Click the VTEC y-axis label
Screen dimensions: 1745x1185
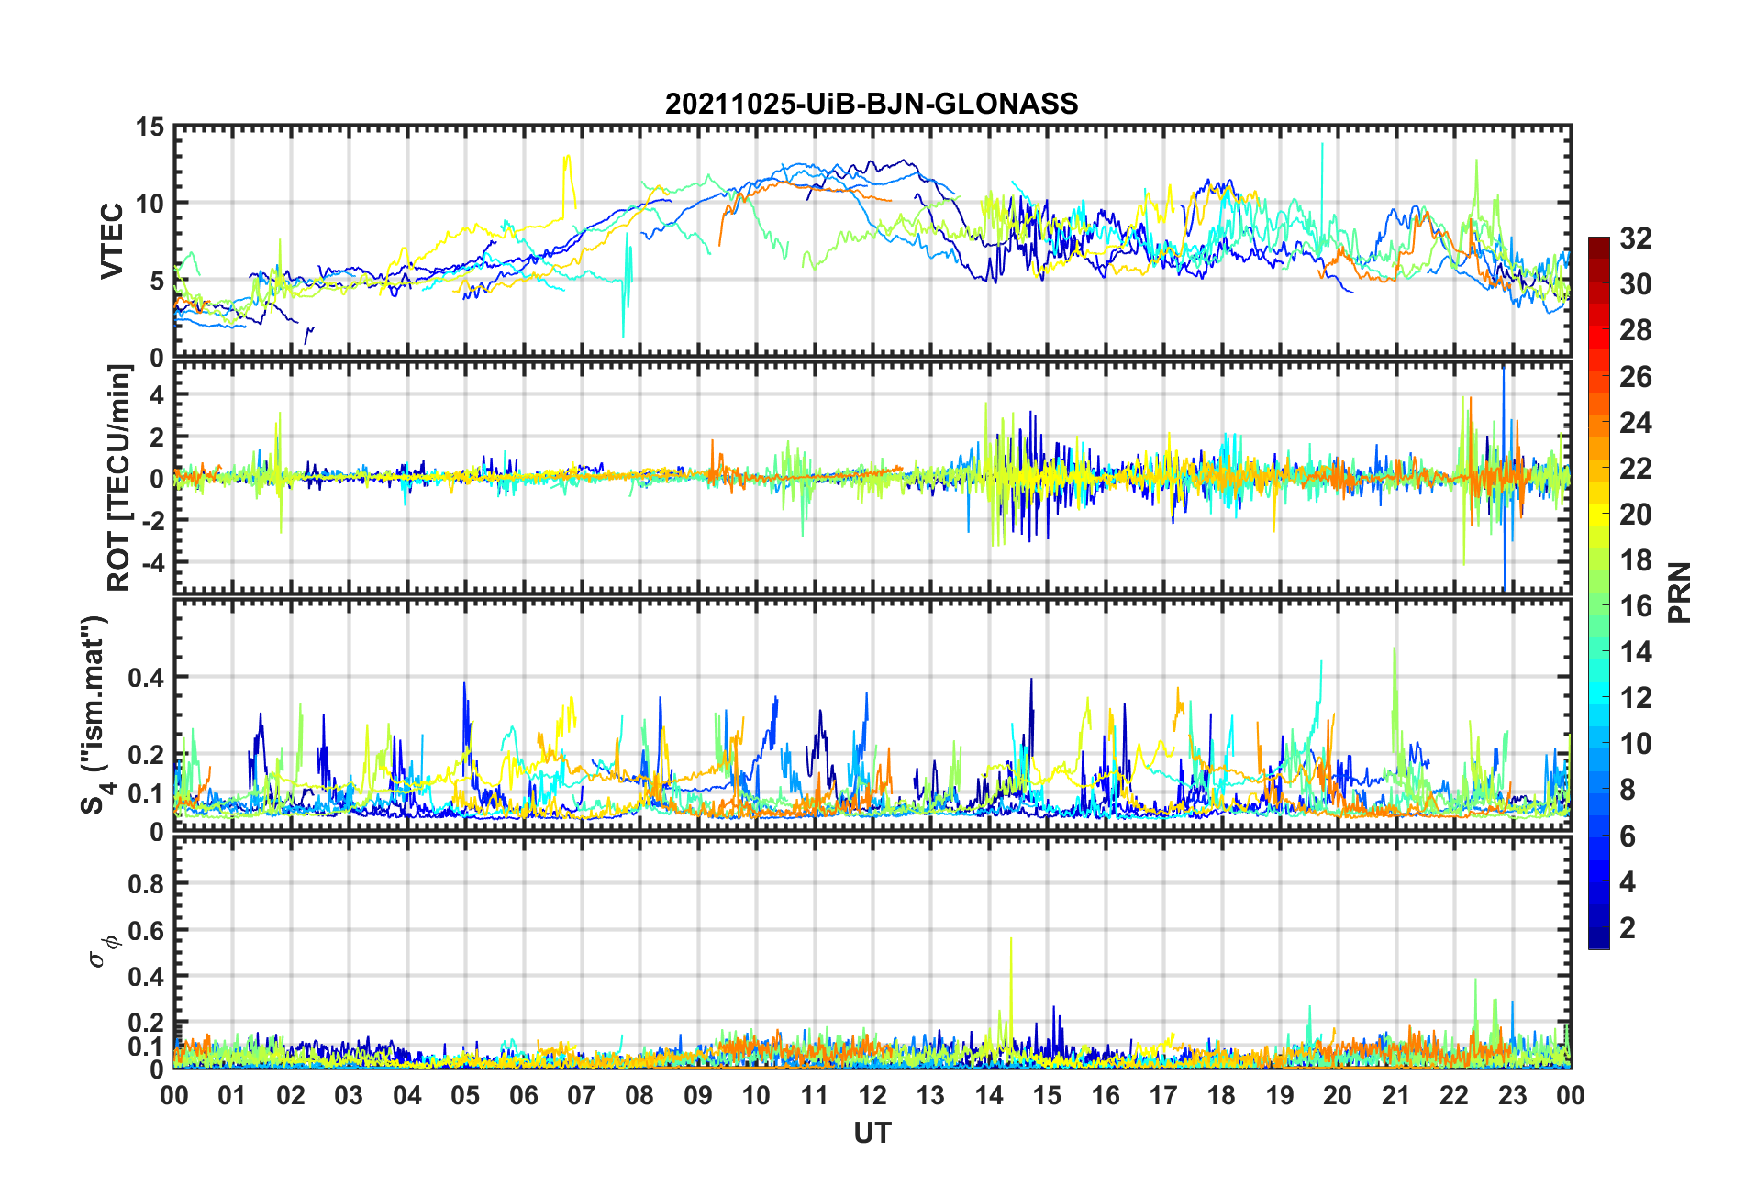point(112,241)
